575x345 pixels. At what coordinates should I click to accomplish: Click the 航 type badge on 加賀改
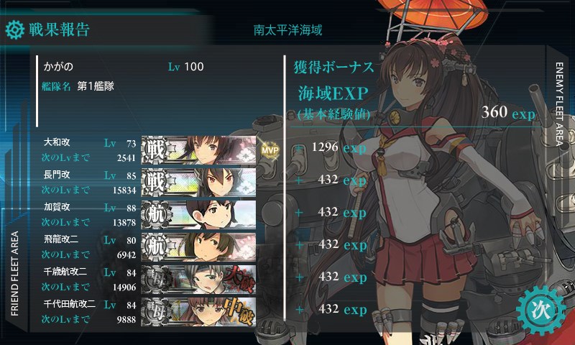tap(155, 214)
